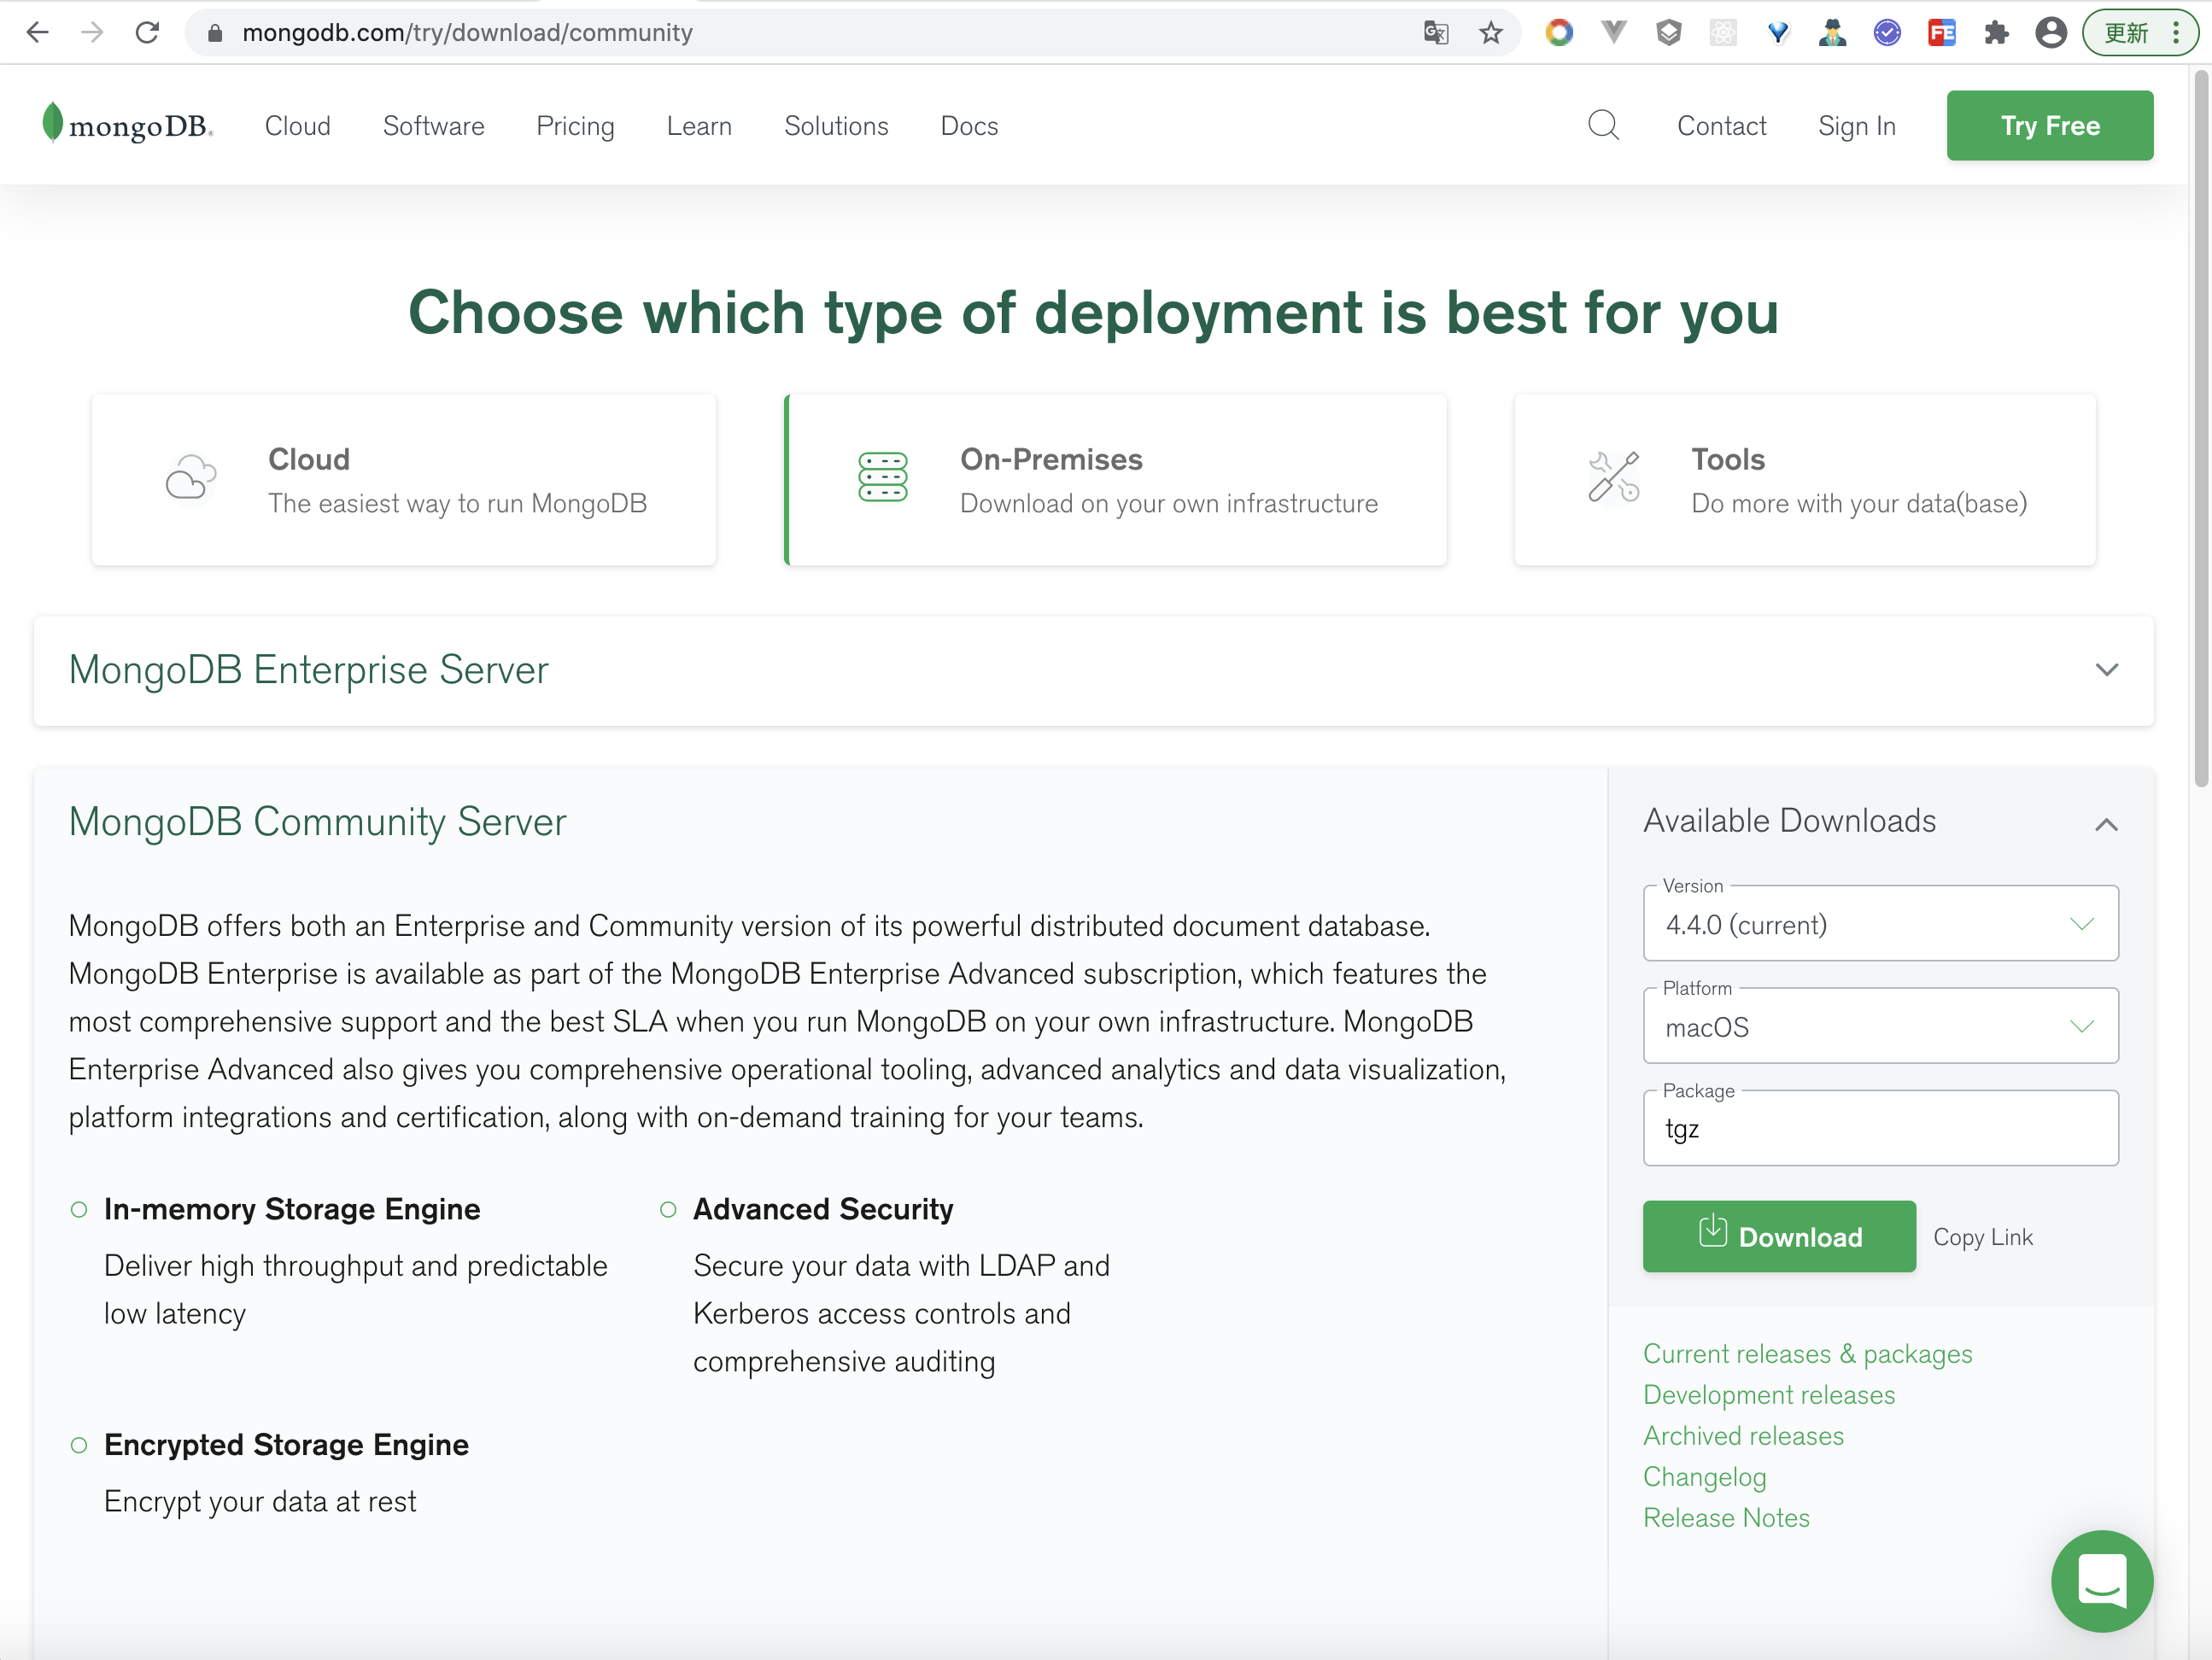Viewport: 2212px width, 1660px height.
Task: Collapse the Available Downloads panel
Action: [2106, 824]
